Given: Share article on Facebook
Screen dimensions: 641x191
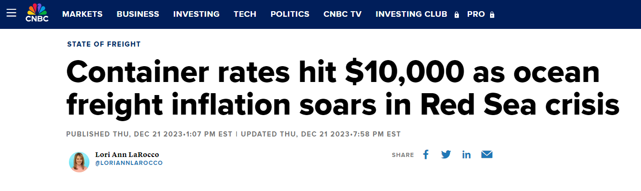Looking at the screenshot, I should coord(425,155).
